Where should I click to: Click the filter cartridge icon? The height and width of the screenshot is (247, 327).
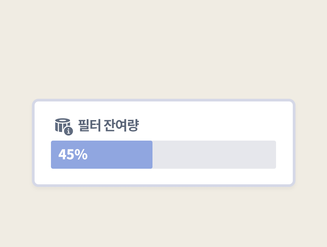coord(62,124)
